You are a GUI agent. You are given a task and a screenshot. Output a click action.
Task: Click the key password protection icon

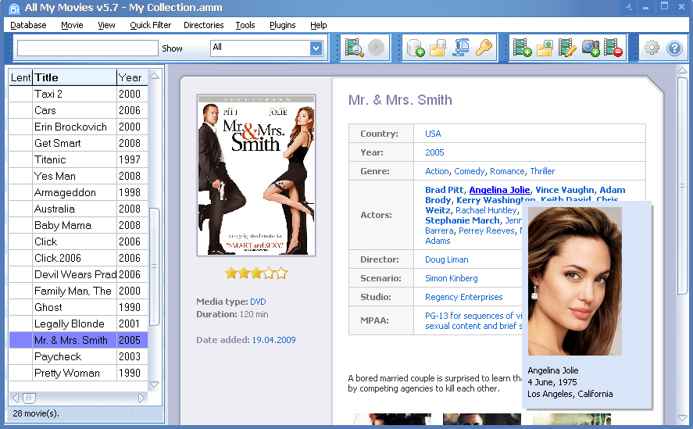coord(484,48)
